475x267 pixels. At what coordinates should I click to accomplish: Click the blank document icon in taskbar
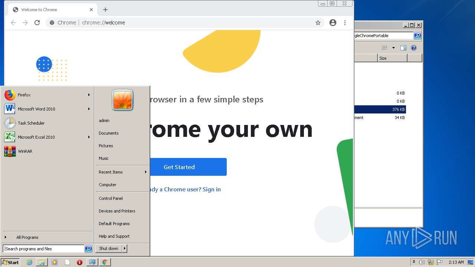(x=67, y=262)
